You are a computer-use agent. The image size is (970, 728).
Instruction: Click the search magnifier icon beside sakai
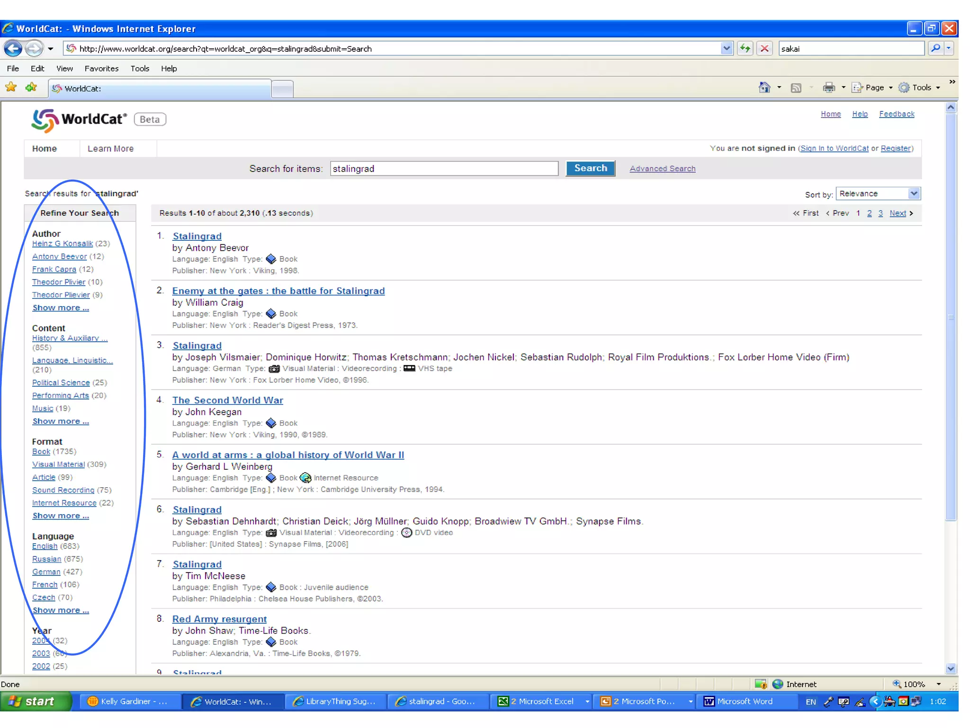(x=936, y=48)
